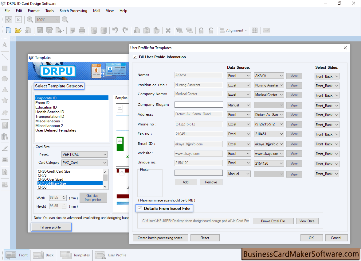Image resolution: width=361 pixels, height=261 pixels.
Task: Toggle the Fill User Profile Information checkbox
Action: (x=135, y=57)
